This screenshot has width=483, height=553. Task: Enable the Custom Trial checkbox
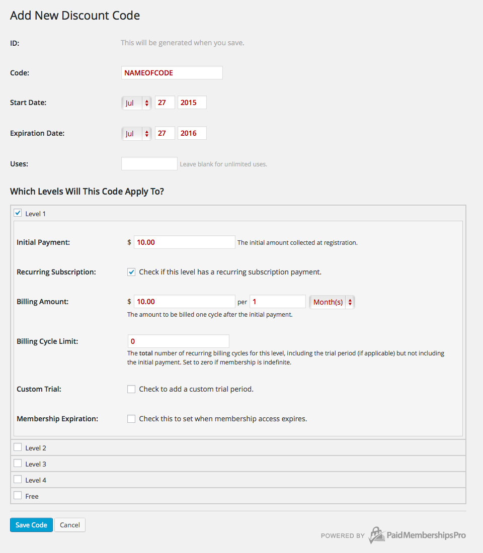(x=131, y=389)
